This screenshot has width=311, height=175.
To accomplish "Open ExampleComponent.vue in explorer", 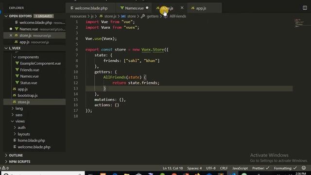I will (40, 64).
